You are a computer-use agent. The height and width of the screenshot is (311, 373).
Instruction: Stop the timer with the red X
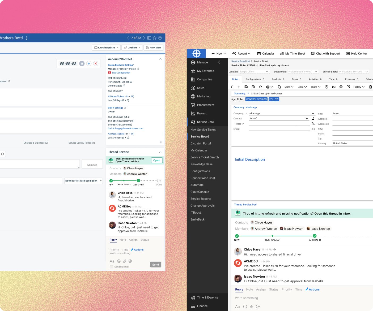tap(95, 63)
